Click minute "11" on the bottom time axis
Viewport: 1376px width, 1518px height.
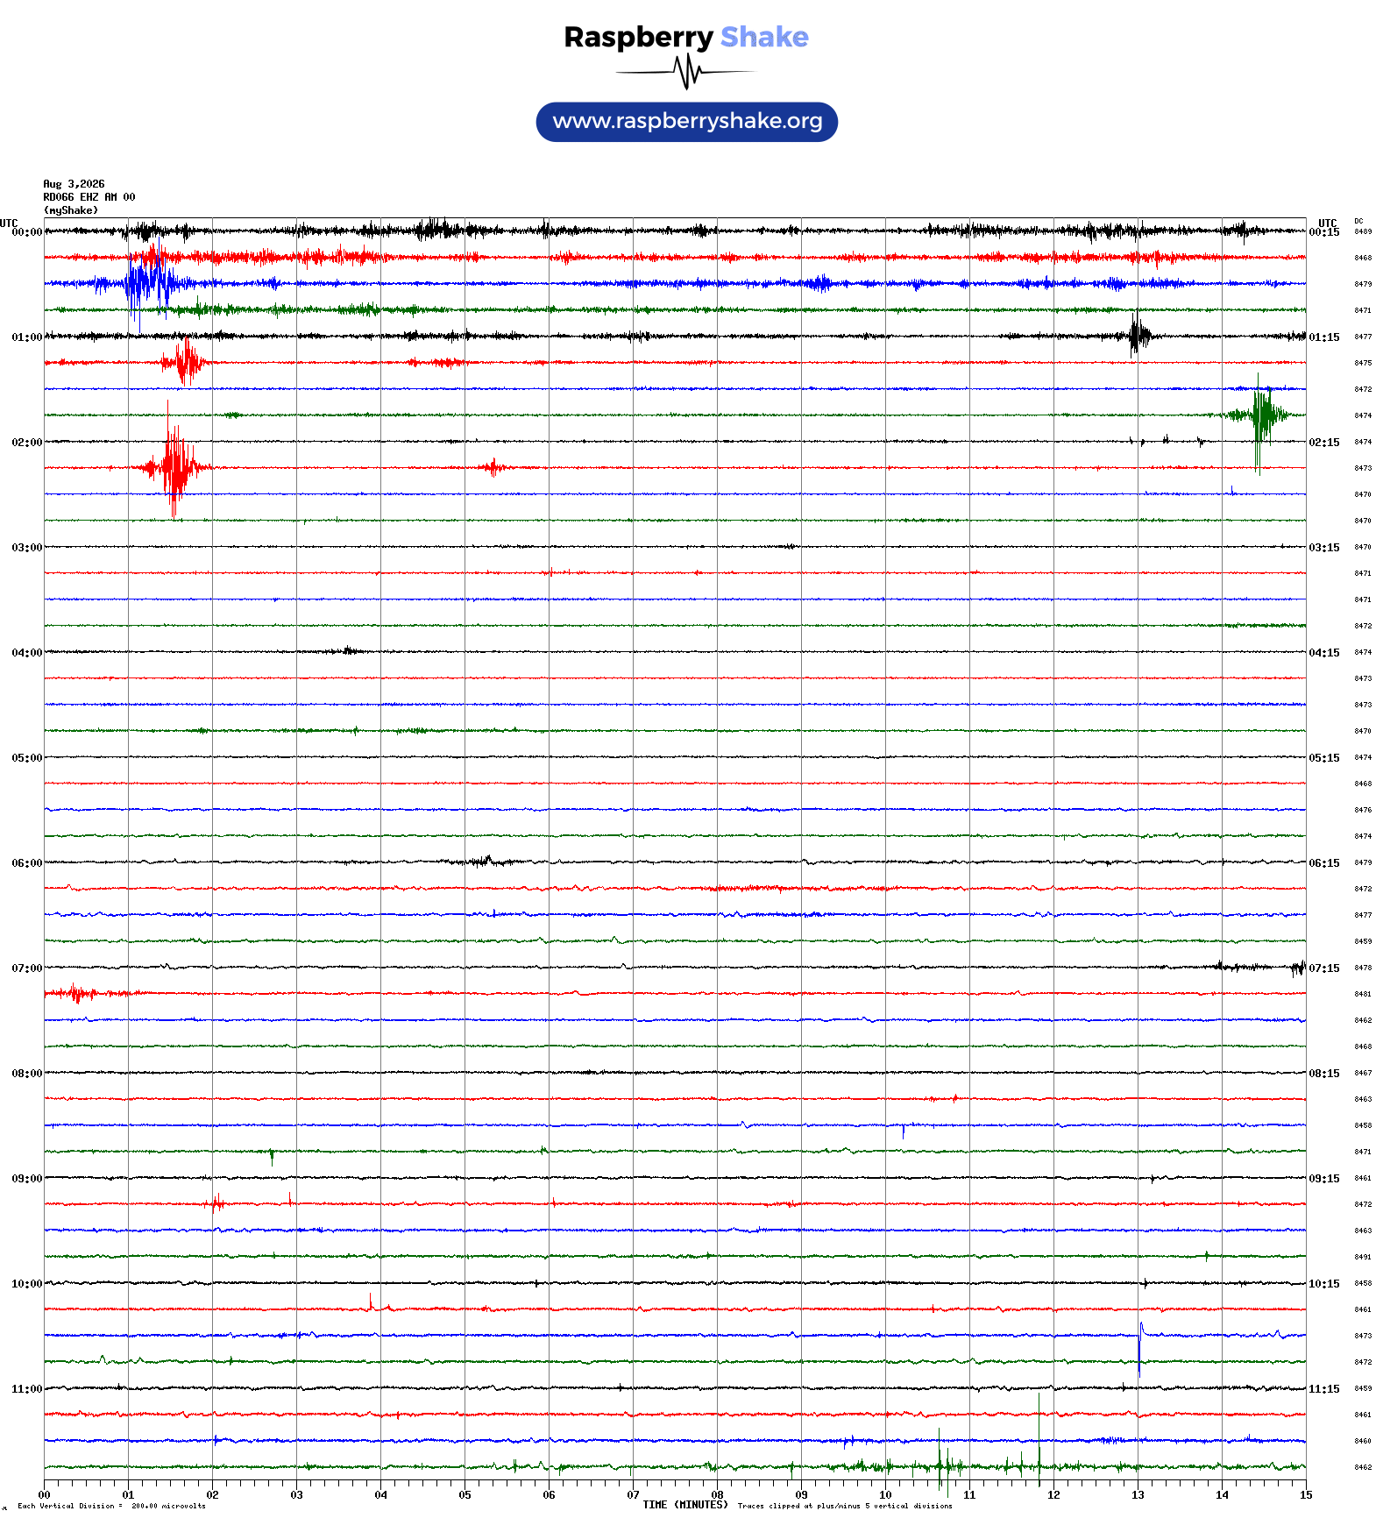[969, 1495]
